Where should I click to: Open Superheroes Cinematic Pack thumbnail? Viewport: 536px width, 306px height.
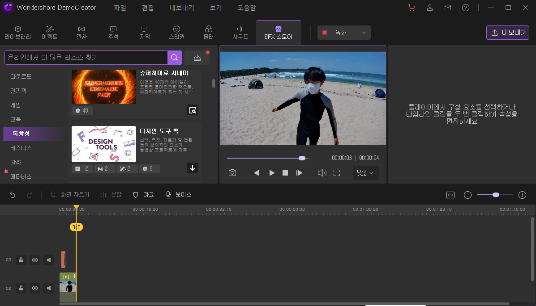tap(103, 87)
